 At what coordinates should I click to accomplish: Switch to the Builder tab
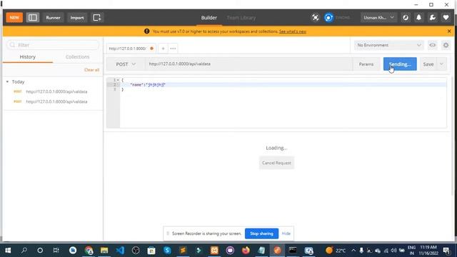[x=209, y=17]
